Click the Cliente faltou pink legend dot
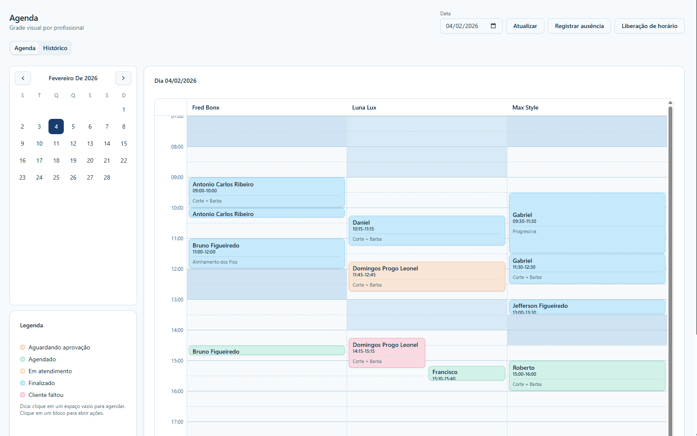Screen dimensions: 697x436 [22, 395]
